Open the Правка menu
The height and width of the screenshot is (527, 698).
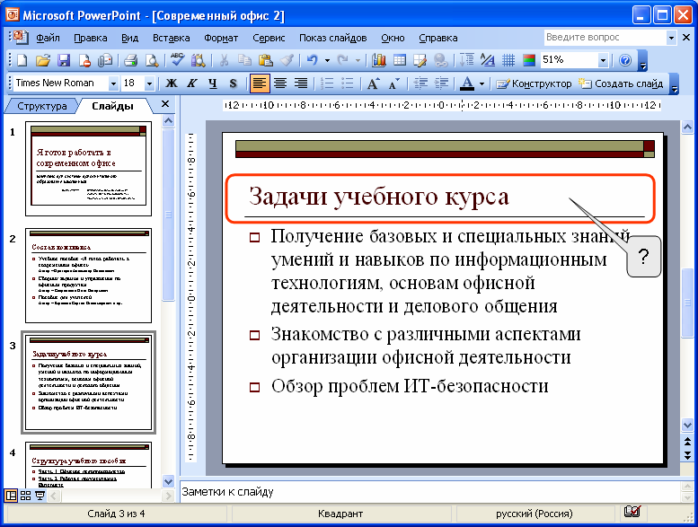point(91,38)
